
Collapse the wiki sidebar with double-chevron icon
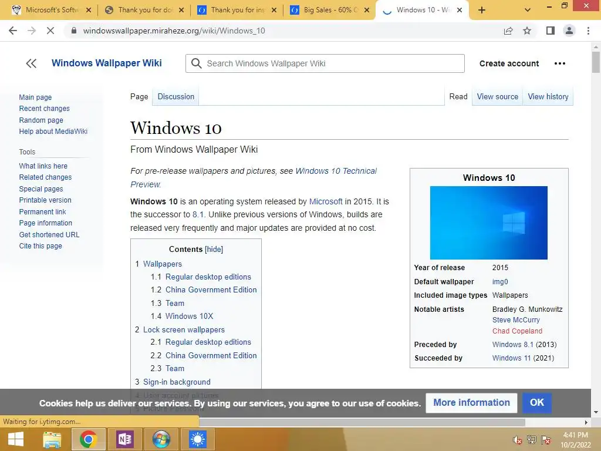click(x=31, y=63)
